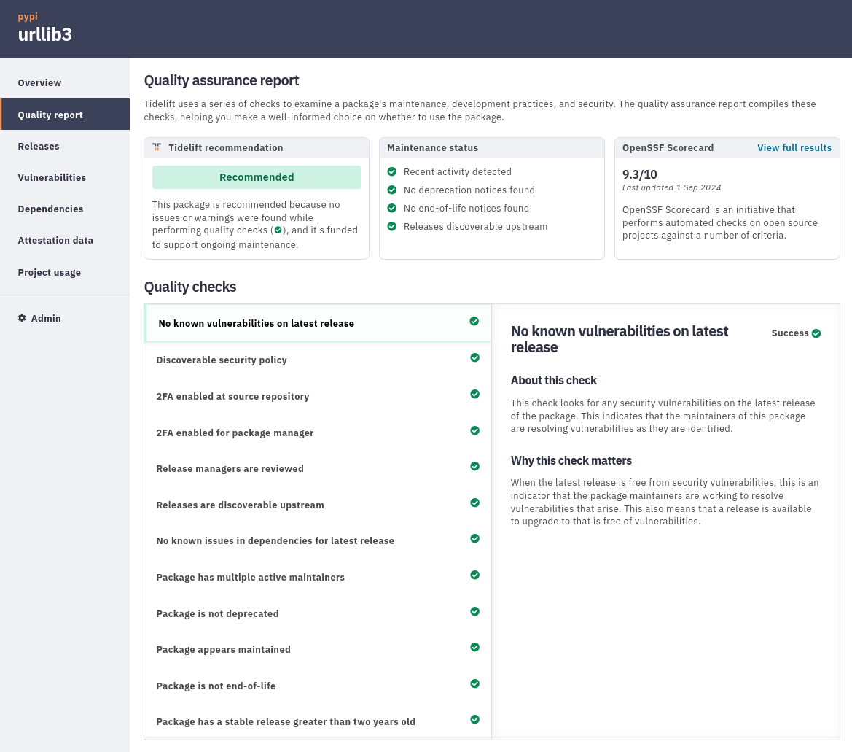Go to the Vulnerabilities page

click(x=52, y=177)
